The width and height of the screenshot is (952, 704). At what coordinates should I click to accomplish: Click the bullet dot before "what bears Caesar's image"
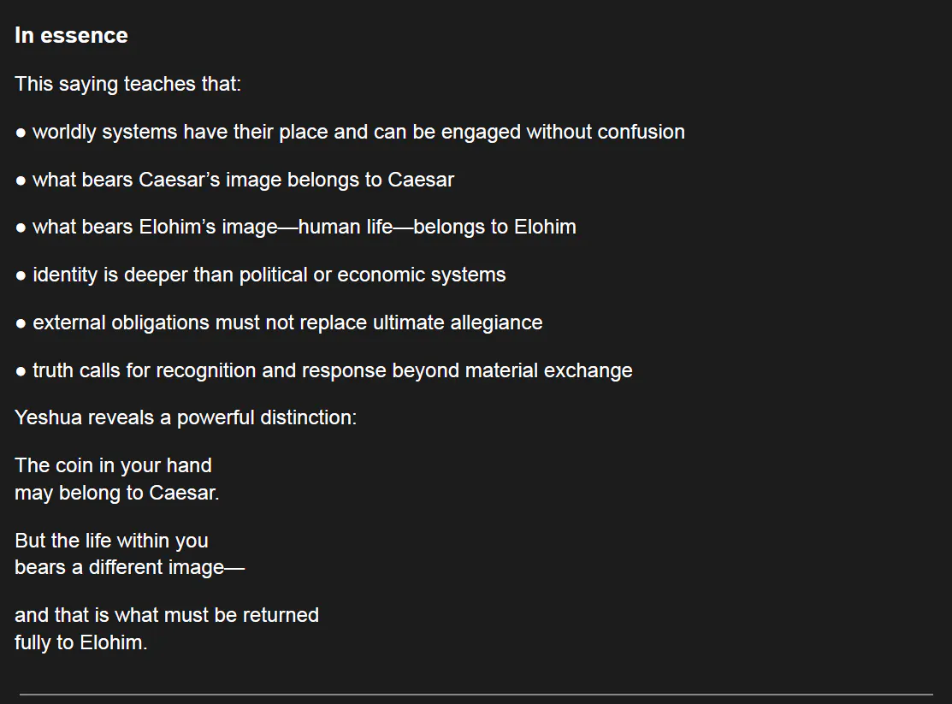[21, 180]
